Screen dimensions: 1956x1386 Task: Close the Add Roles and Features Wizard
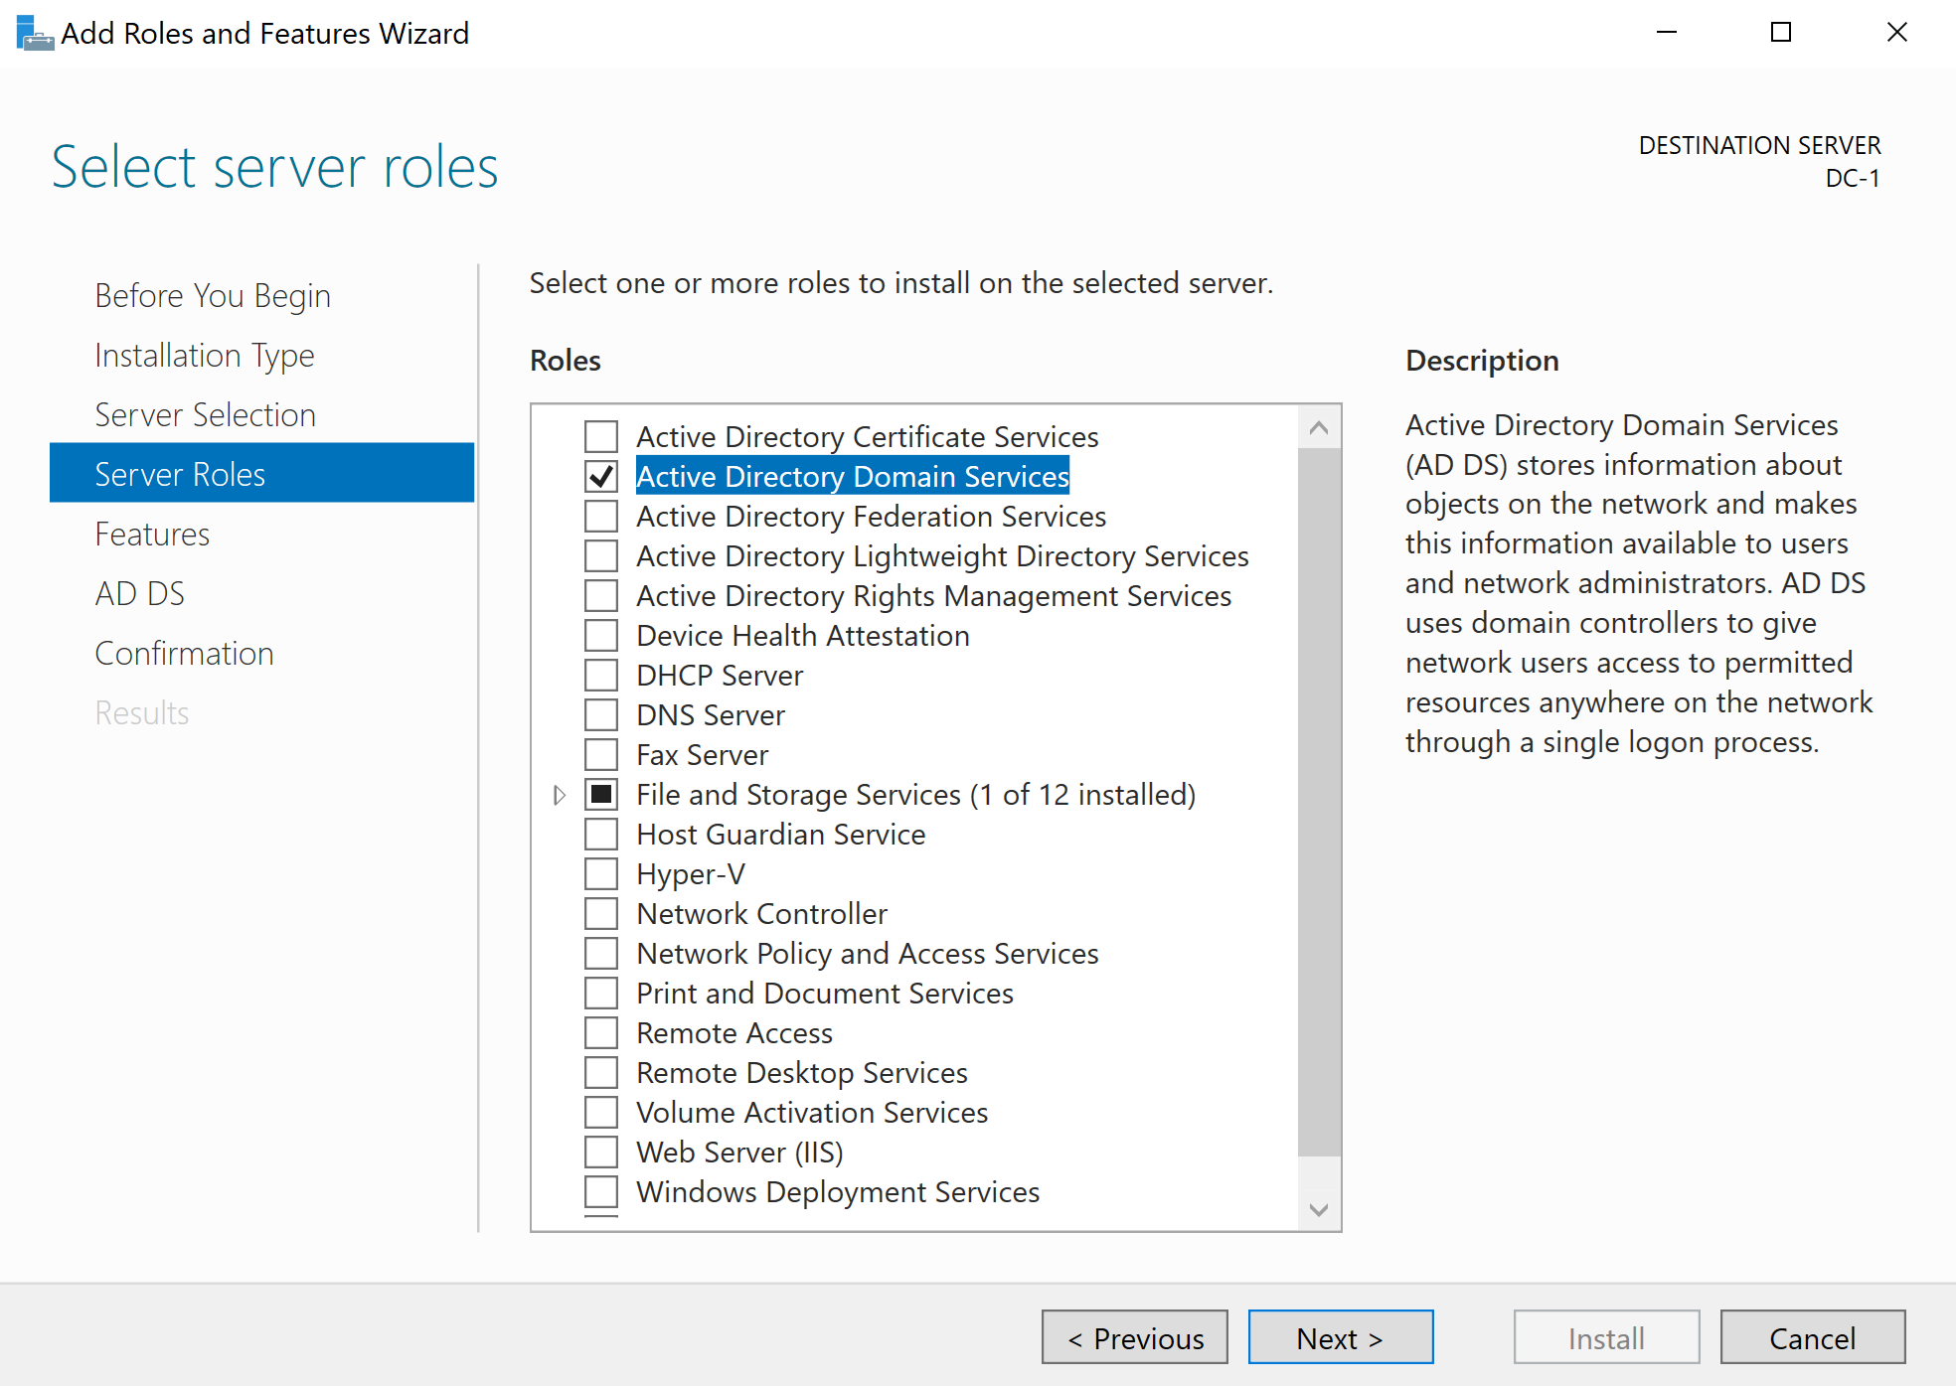click(x=1896, y=33)
